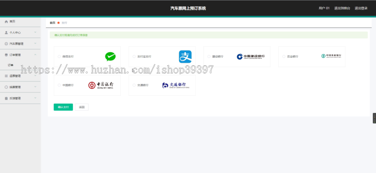Click the list icon next to 退票管理

point(6,76)
